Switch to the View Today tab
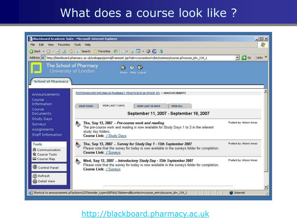Viewport: 297px width, 223px height. (x=86, y=106)
